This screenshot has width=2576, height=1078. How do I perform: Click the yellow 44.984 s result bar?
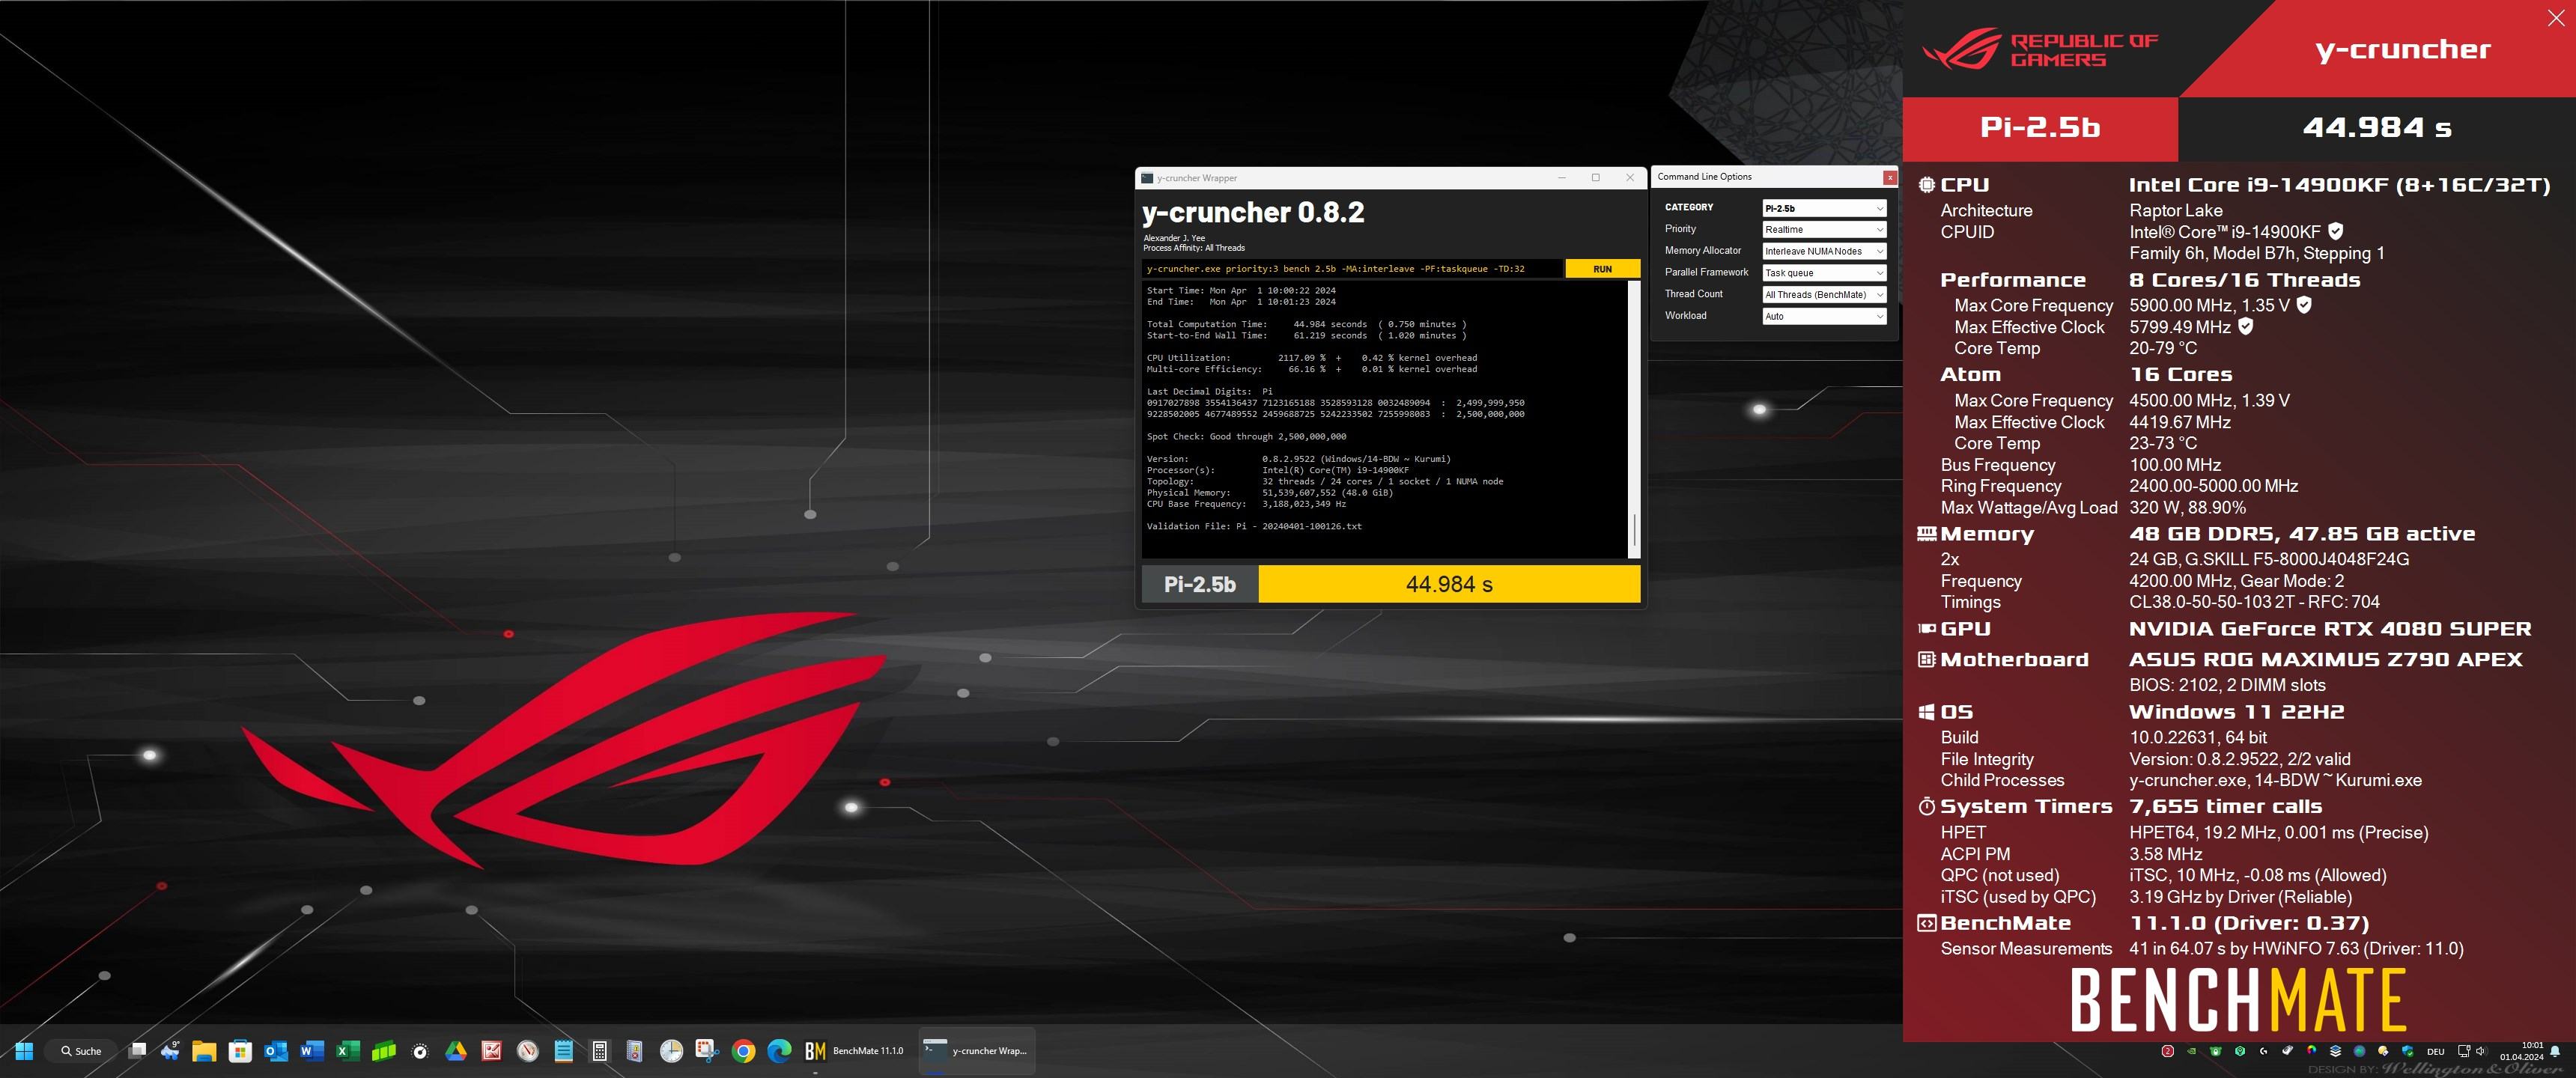click(1449, 584)
